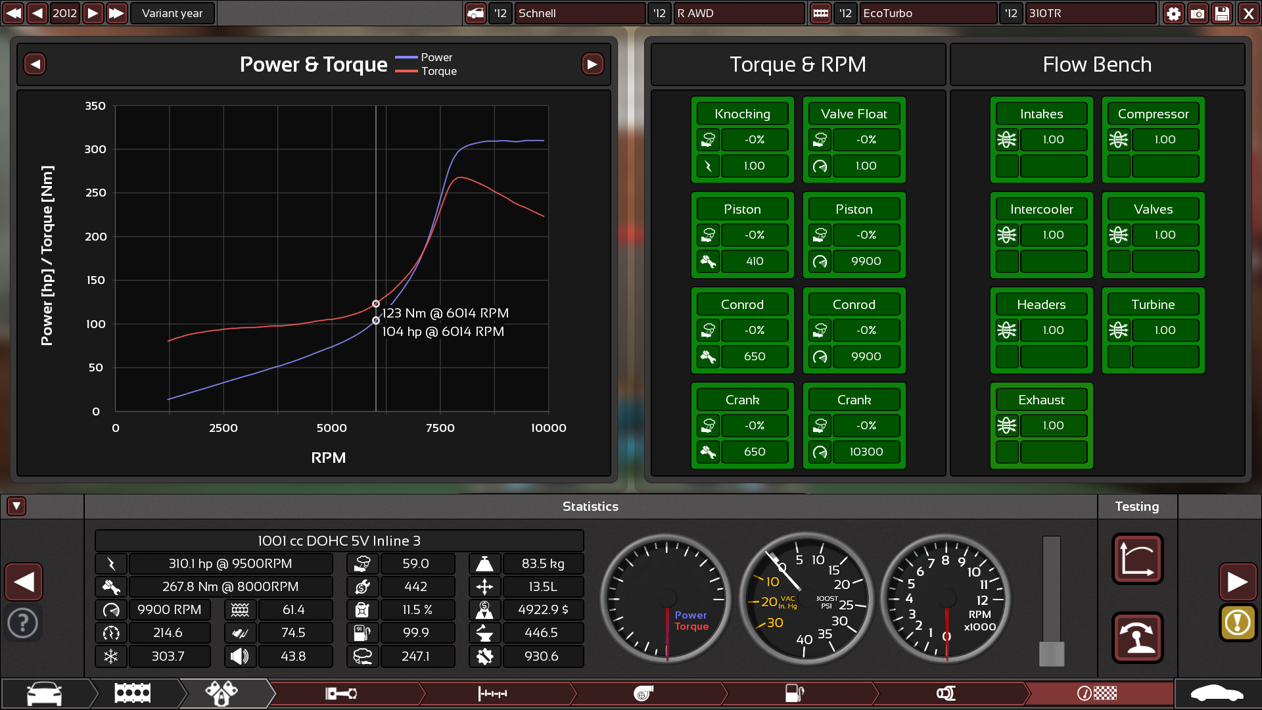The height and width of the screenshot is (710, 1262).
Task: Click the cooling snowflake stat icon
Action: [110, 656]
